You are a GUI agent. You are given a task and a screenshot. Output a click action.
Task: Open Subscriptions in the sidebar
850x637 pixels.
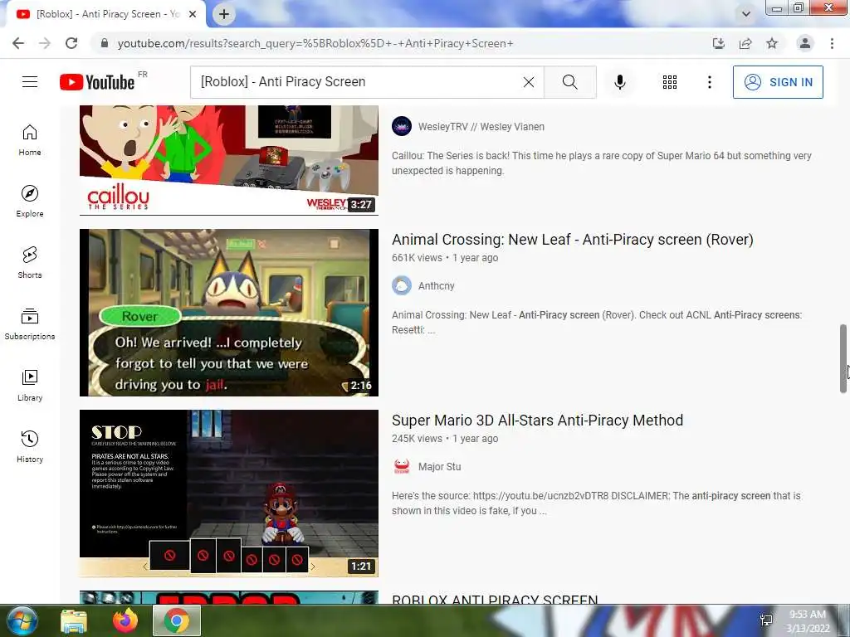click(x=30, y=324)
